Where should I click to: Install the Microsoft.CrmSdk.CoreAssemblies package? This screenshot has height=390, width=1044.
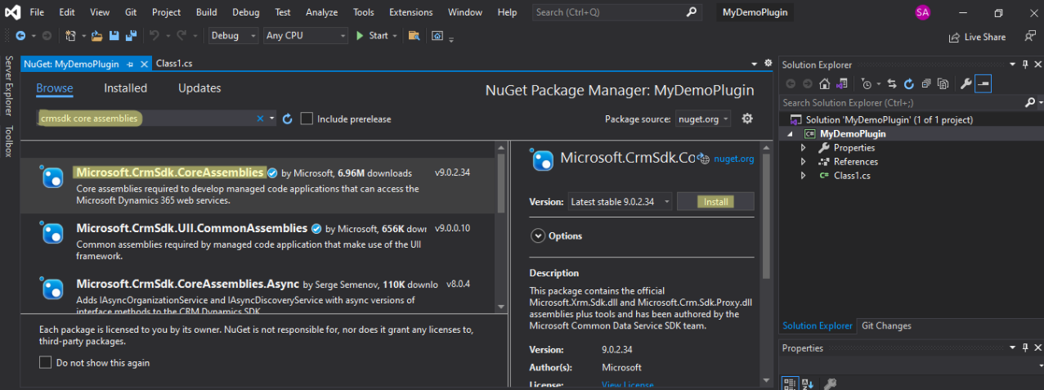715,202
